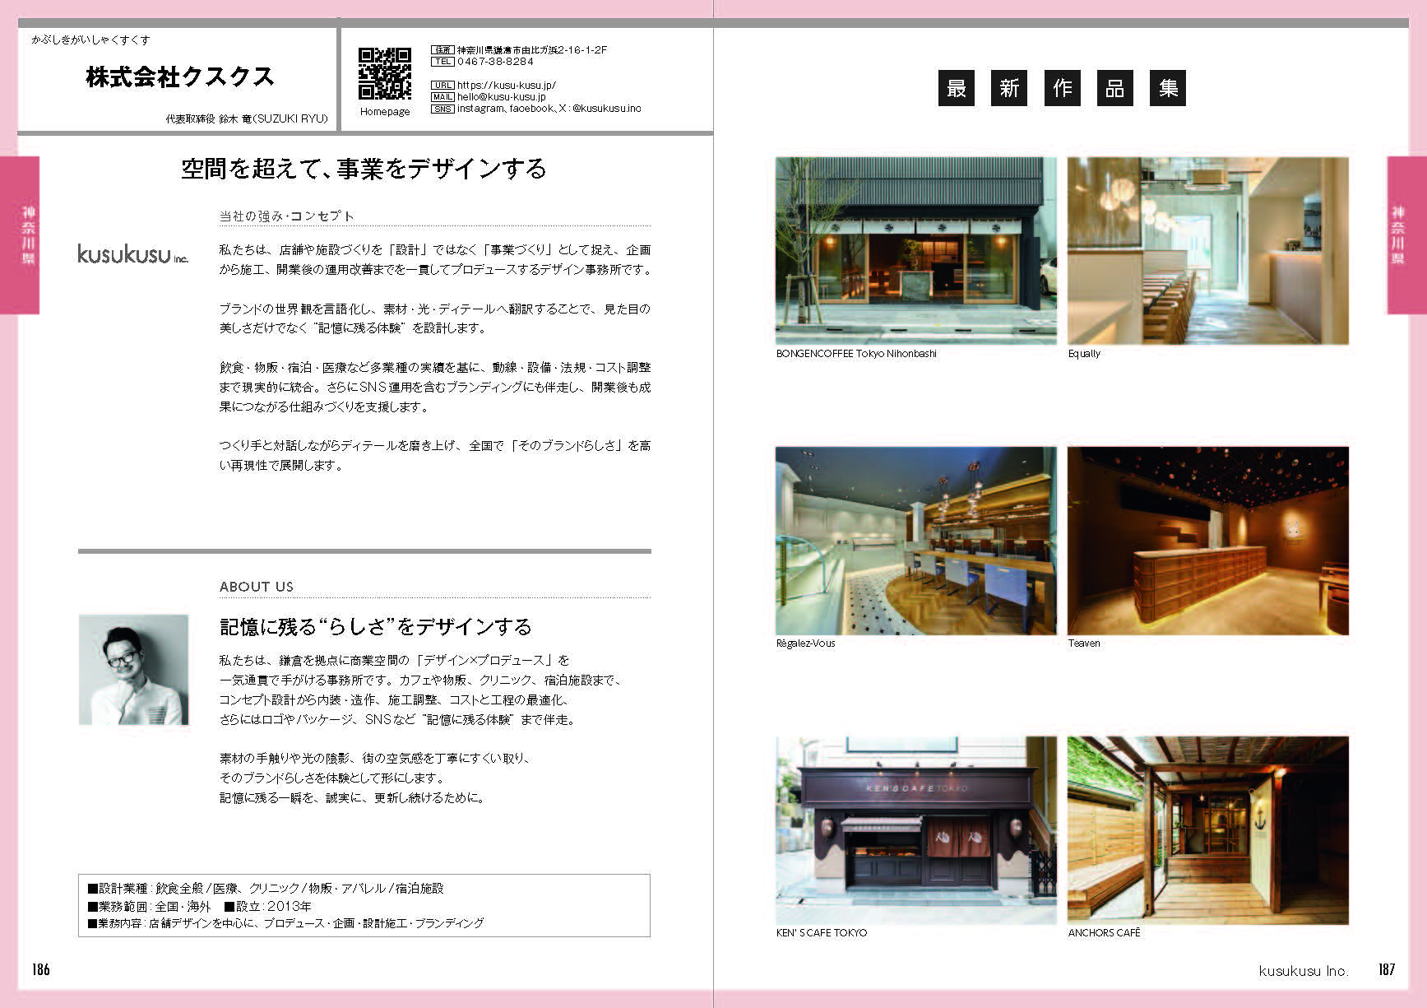Click the SNS label icon

[x=442, y=109]
